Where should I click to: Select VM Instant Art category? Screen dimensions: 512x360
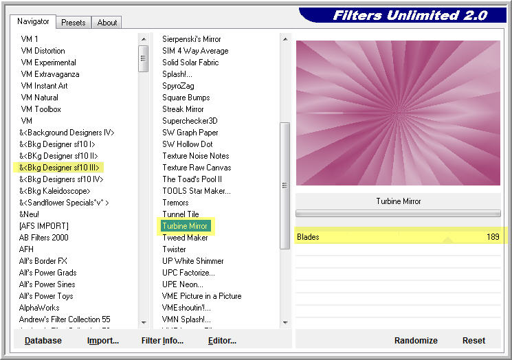point(44,86)
